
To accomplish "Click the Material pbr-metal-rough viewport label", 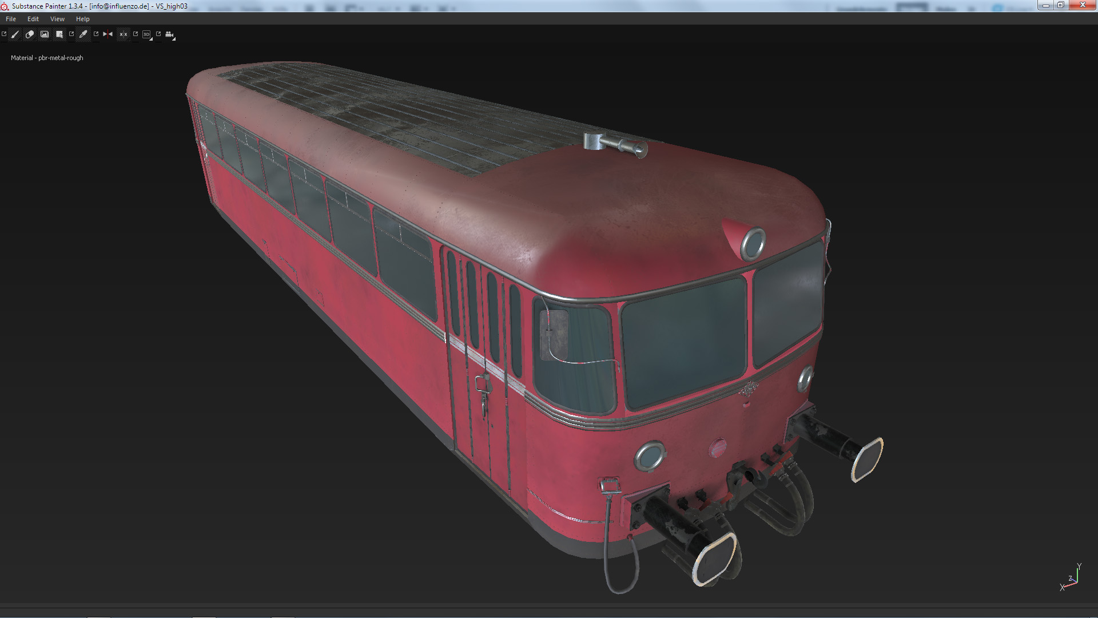I will 47,58.
